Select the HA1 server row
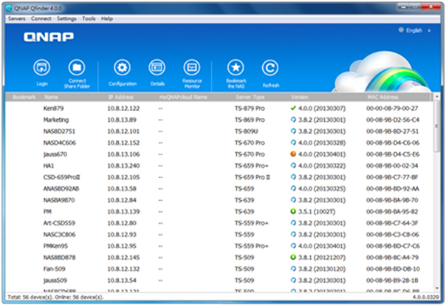Screen dimensions: 446x305 coord(219,165)
